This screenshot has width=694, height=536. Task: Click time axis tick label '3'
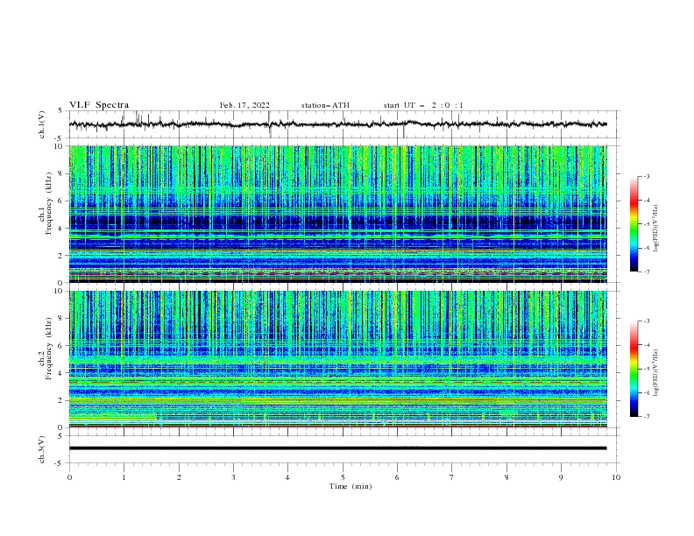(x=233, y=477)
